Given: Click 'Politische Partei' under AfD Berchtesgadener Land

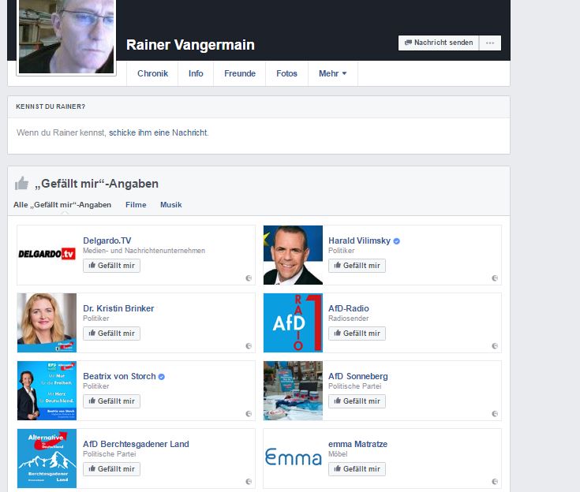Looking at the screenshot, I should pos(109,454).
